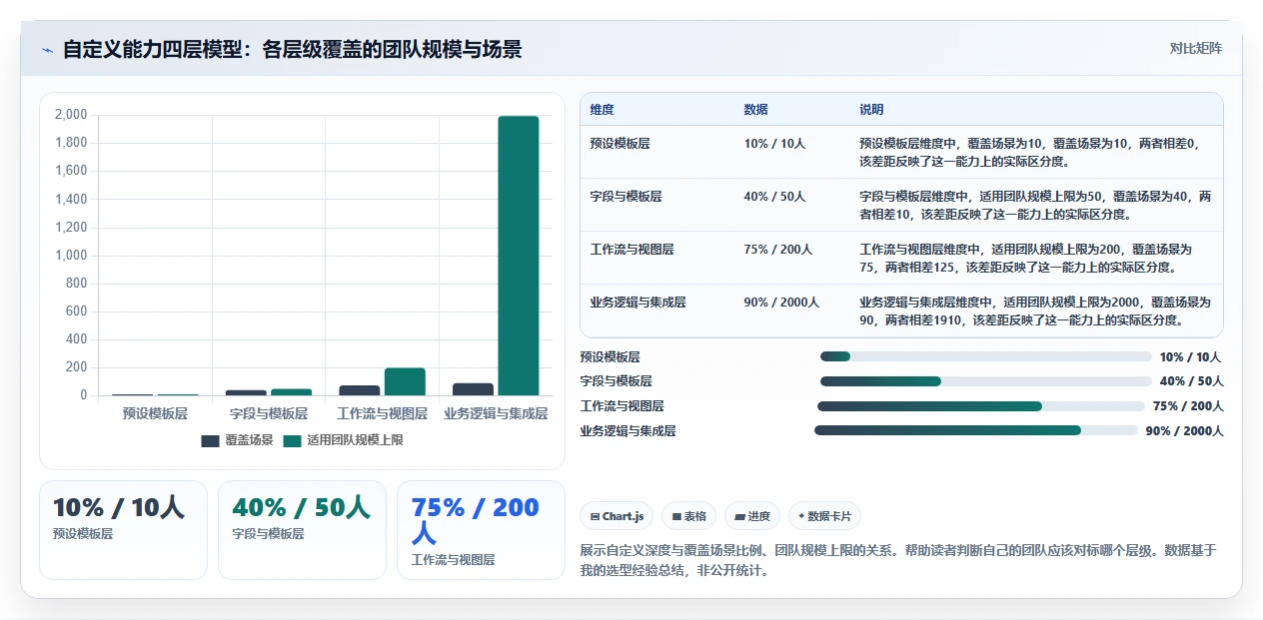Screen dimensions: 1263x620
Task: Open the 10% / 10人 预设模板层 stat card
Action: 123,530
